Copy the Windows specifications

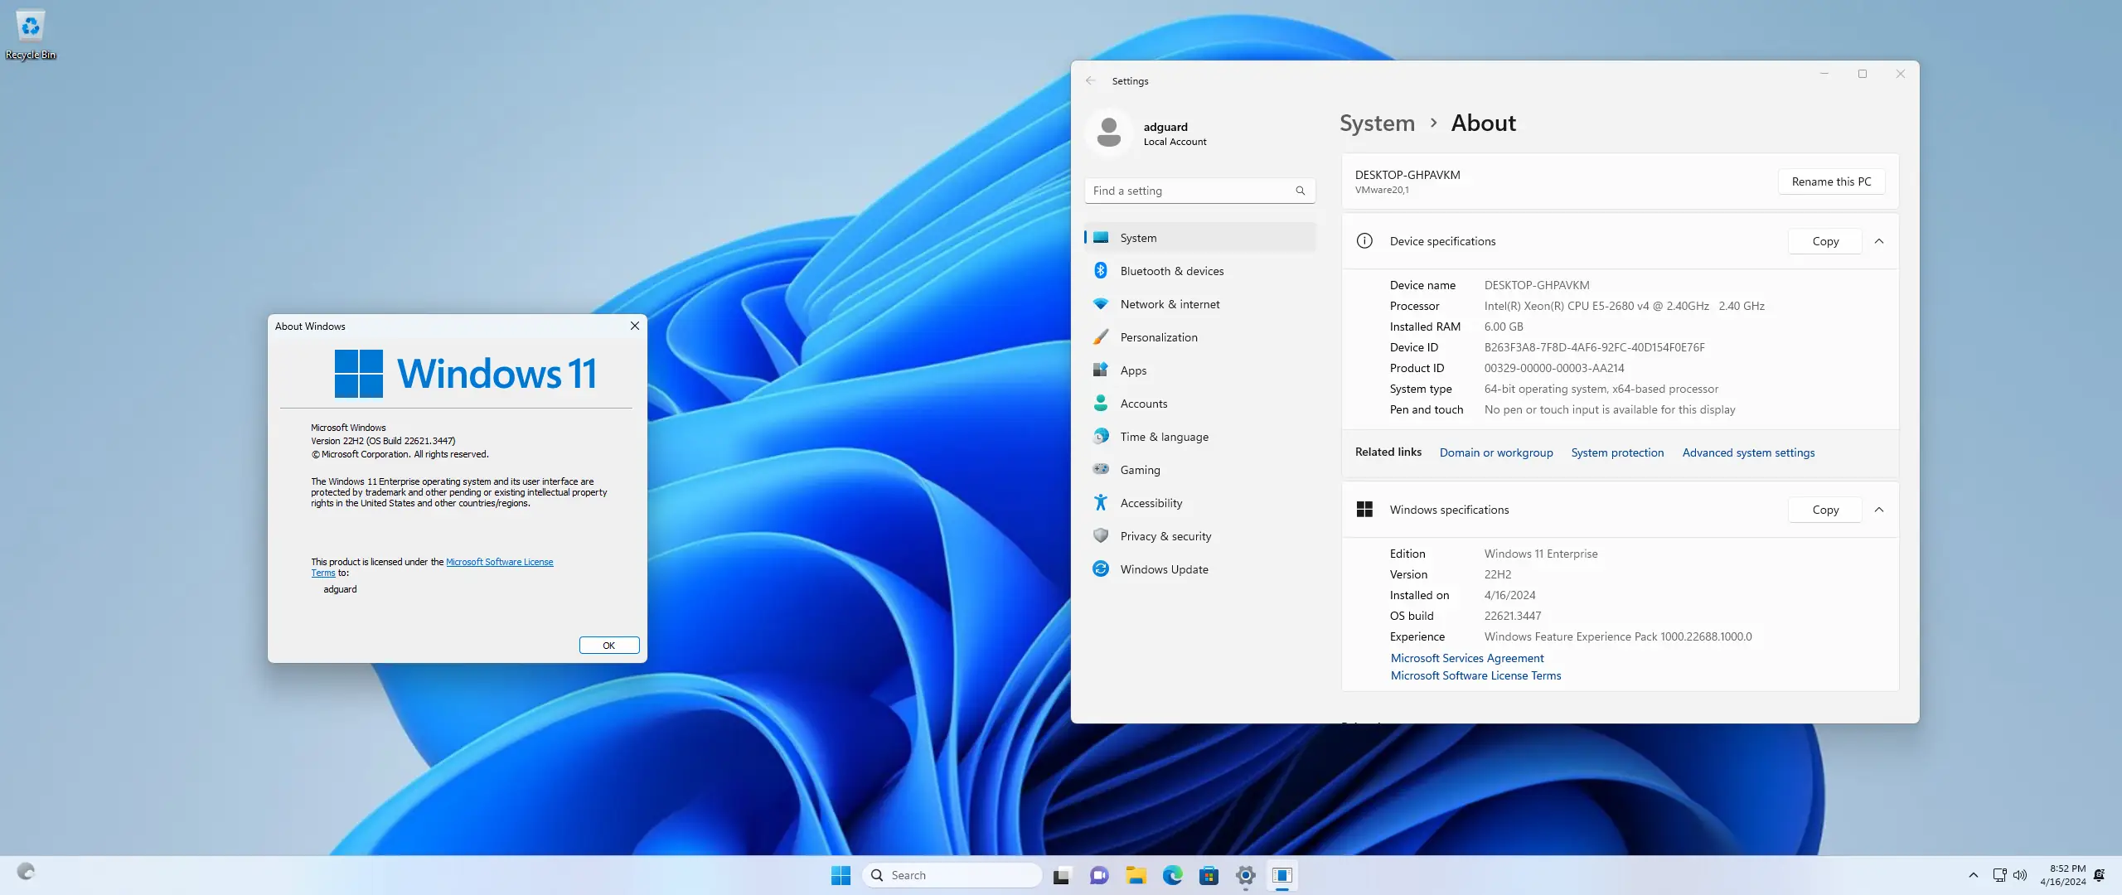(1825, 510)
